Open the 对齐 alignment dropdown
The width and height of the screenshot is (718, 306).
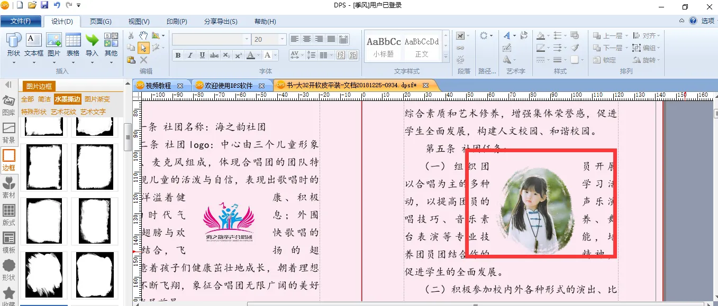coord(648,35)
